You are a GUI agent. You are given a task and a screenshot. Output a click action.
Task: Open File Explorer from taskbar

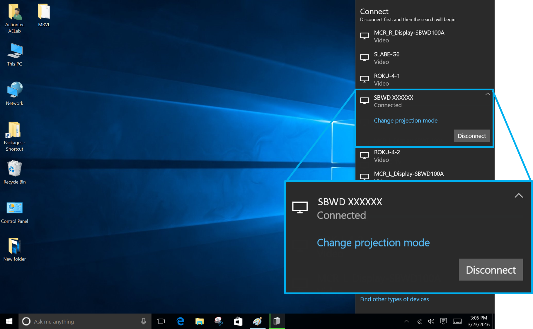point(200,321)
